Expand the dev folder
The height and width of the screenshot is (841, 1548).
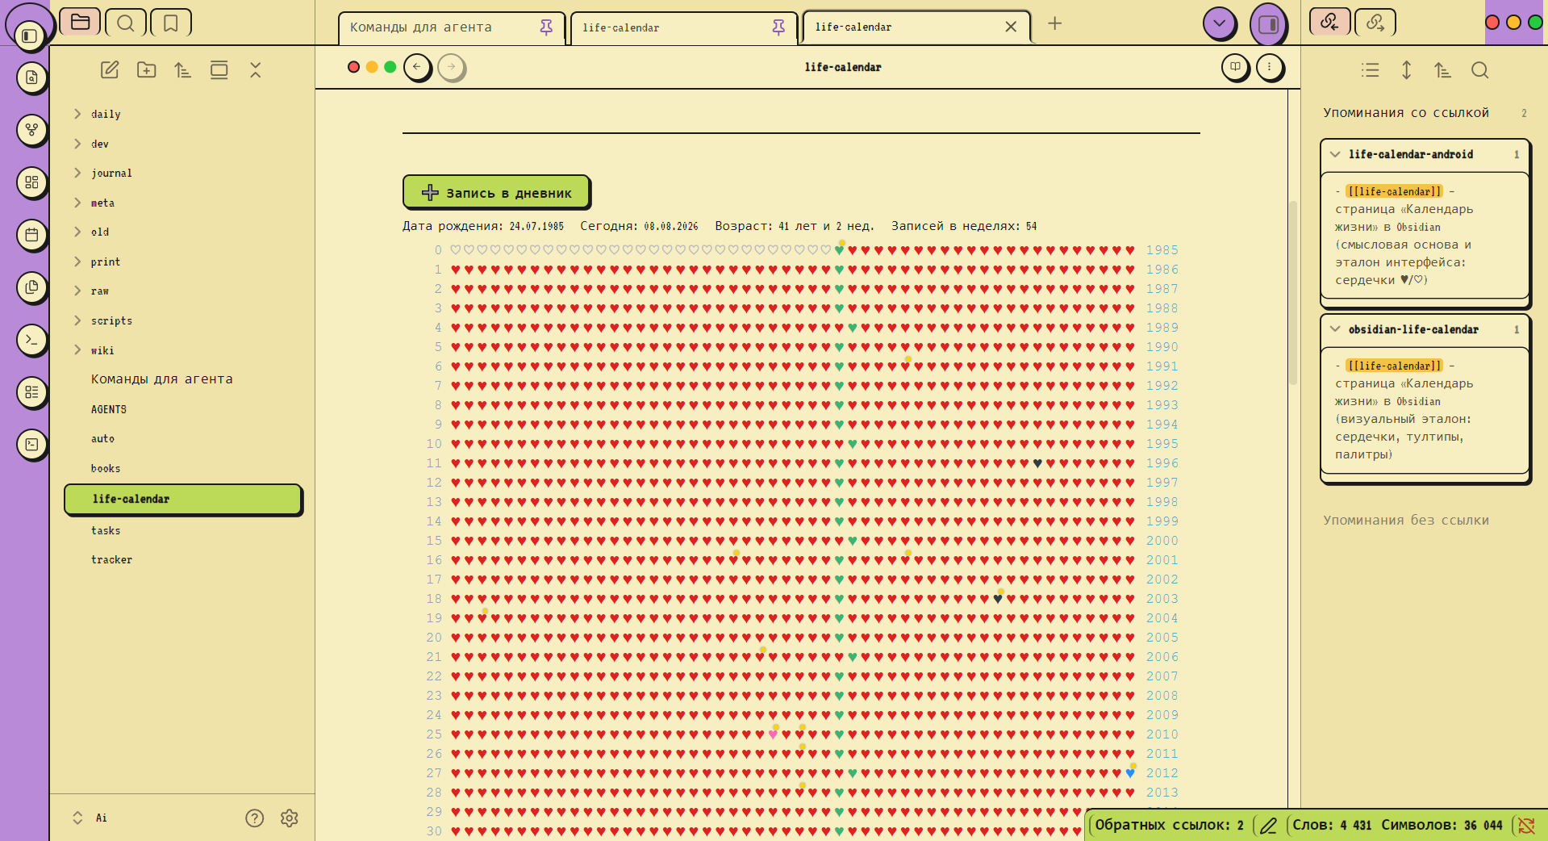[77, 144]
